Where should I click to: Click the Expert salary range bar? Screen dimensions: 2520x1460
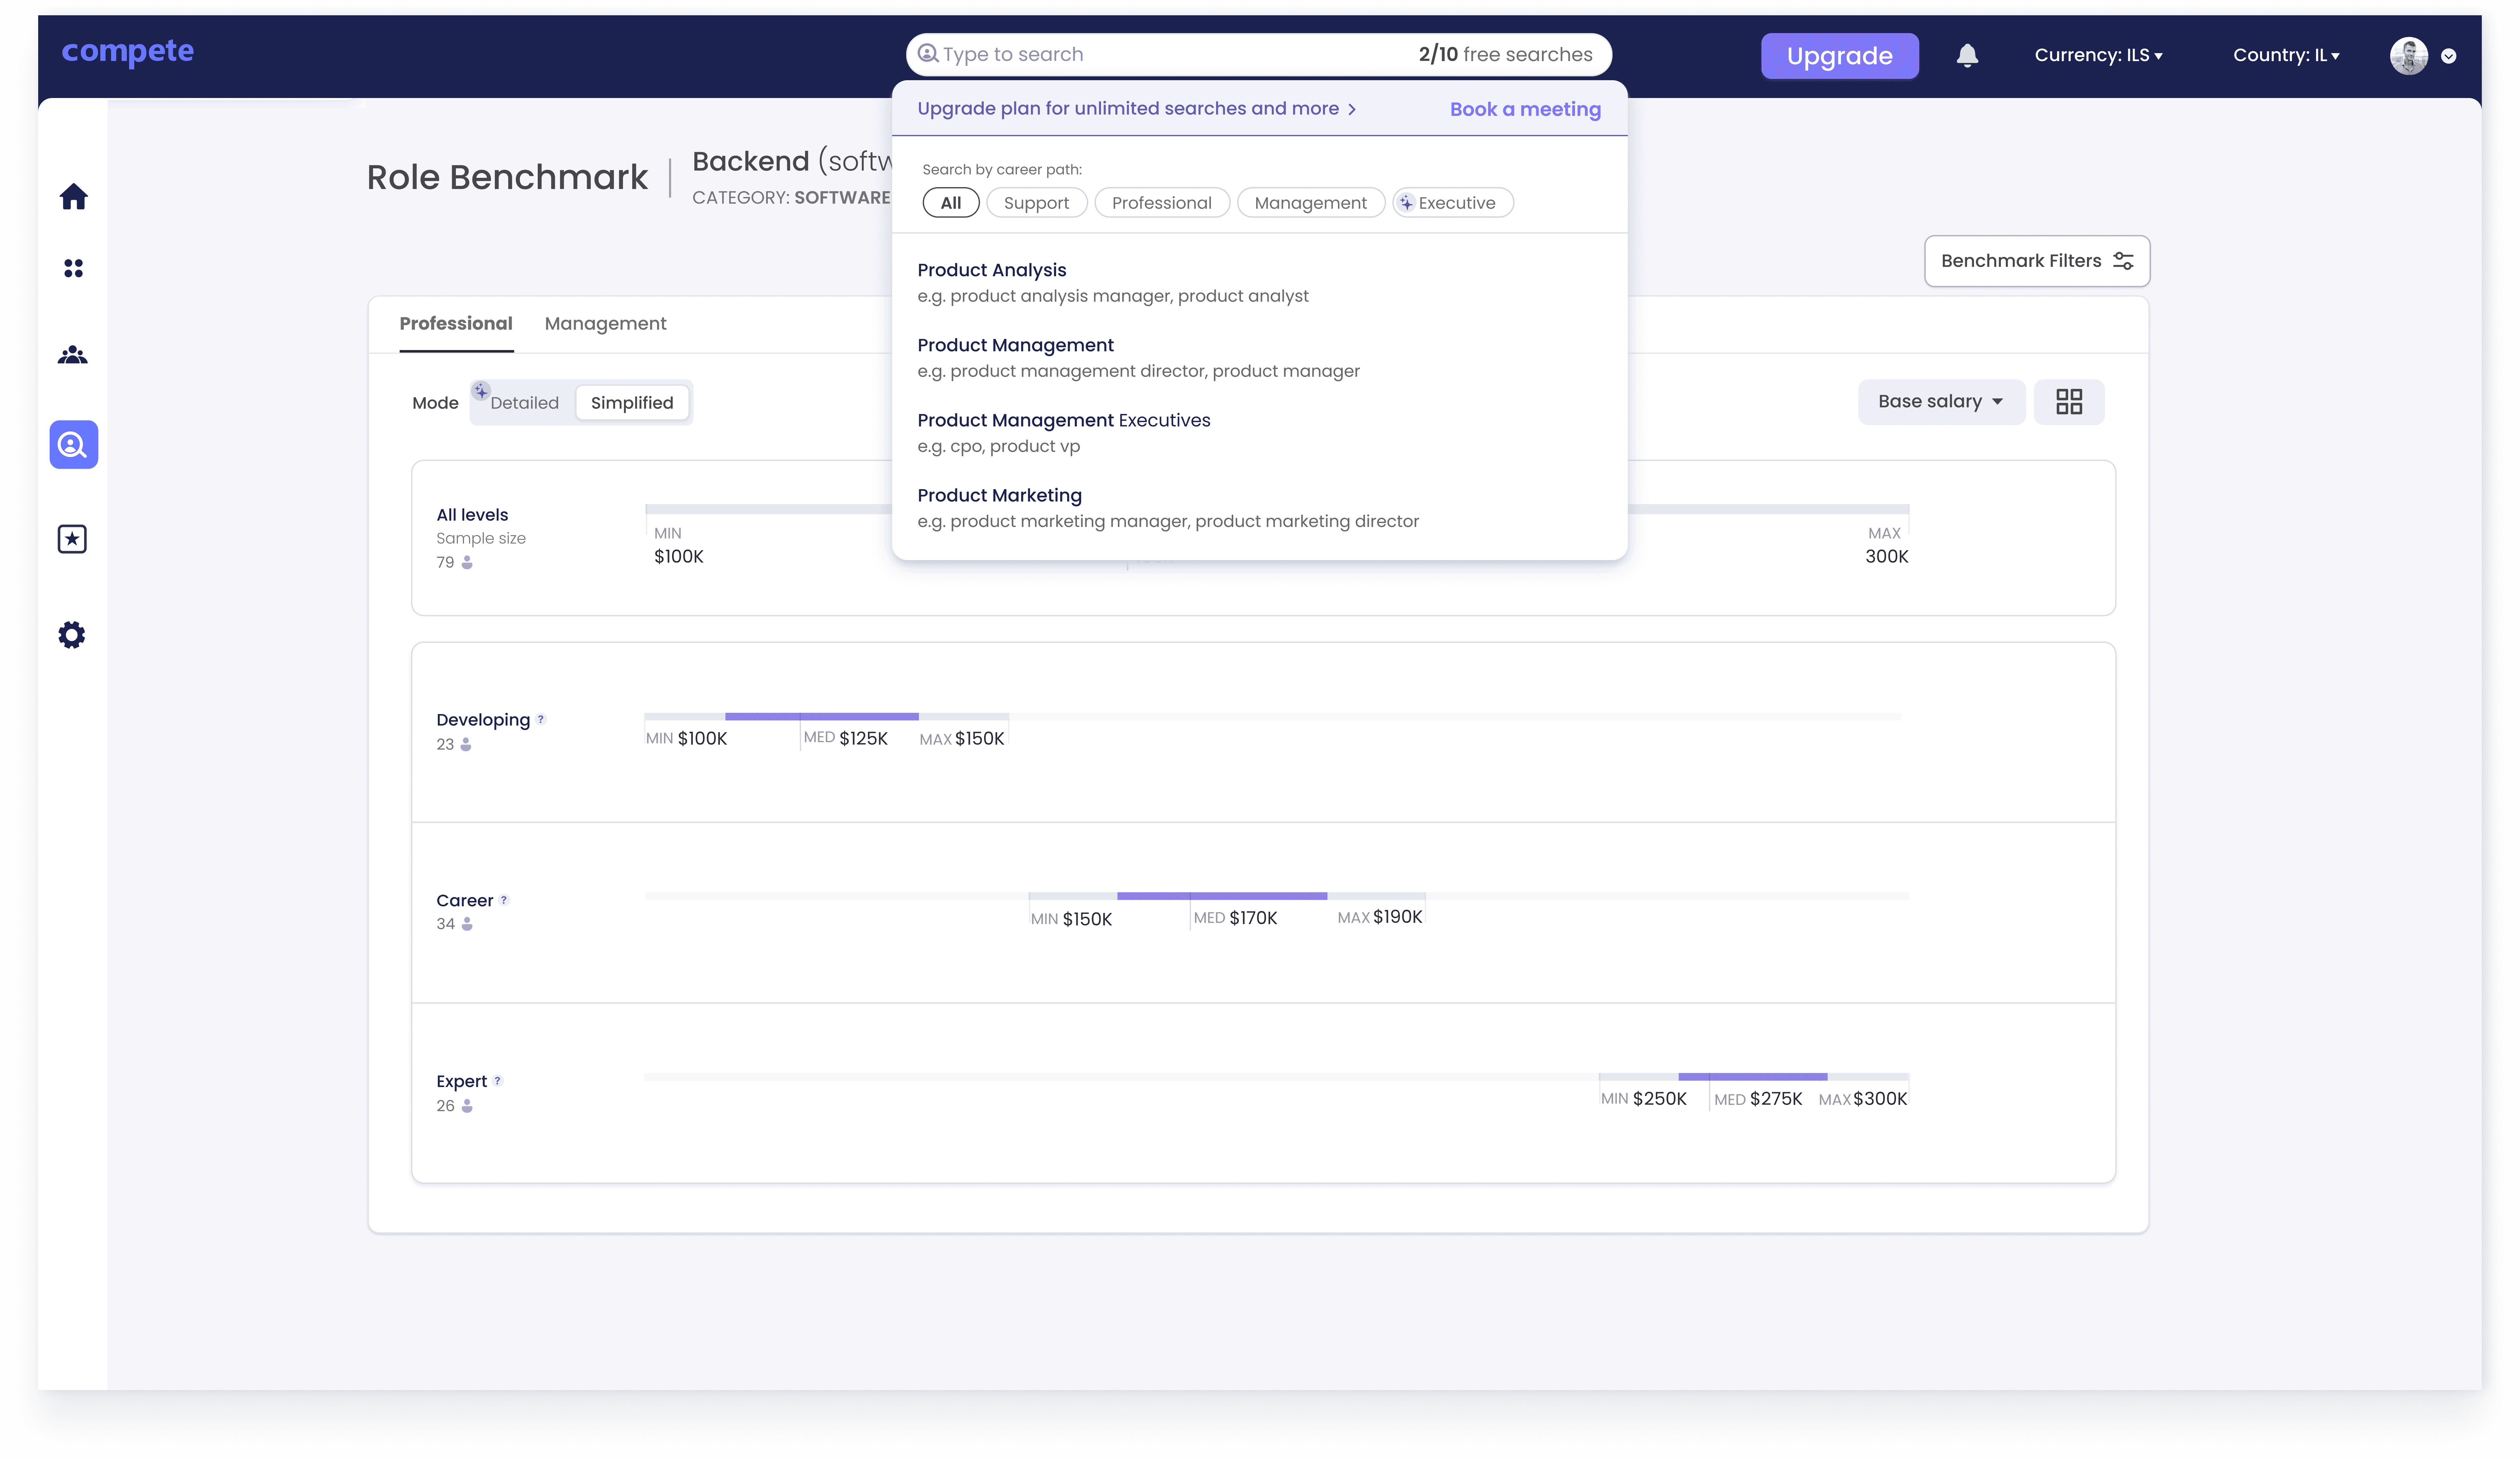tap(1754, 1077)
